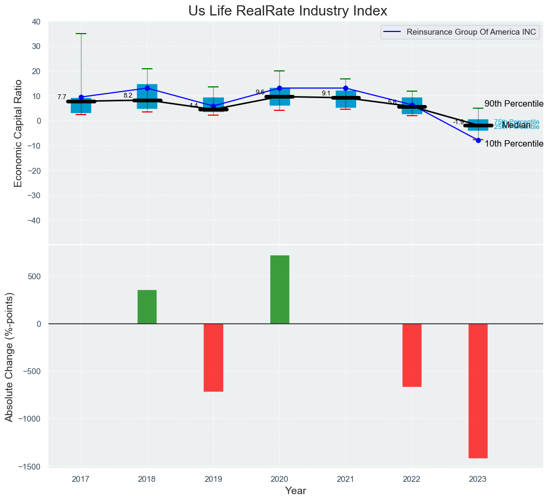Click the Economic Capital Ratio axis title
This screenshot has height=501, width=549.
pyautogui.click(x=18, y=133)
